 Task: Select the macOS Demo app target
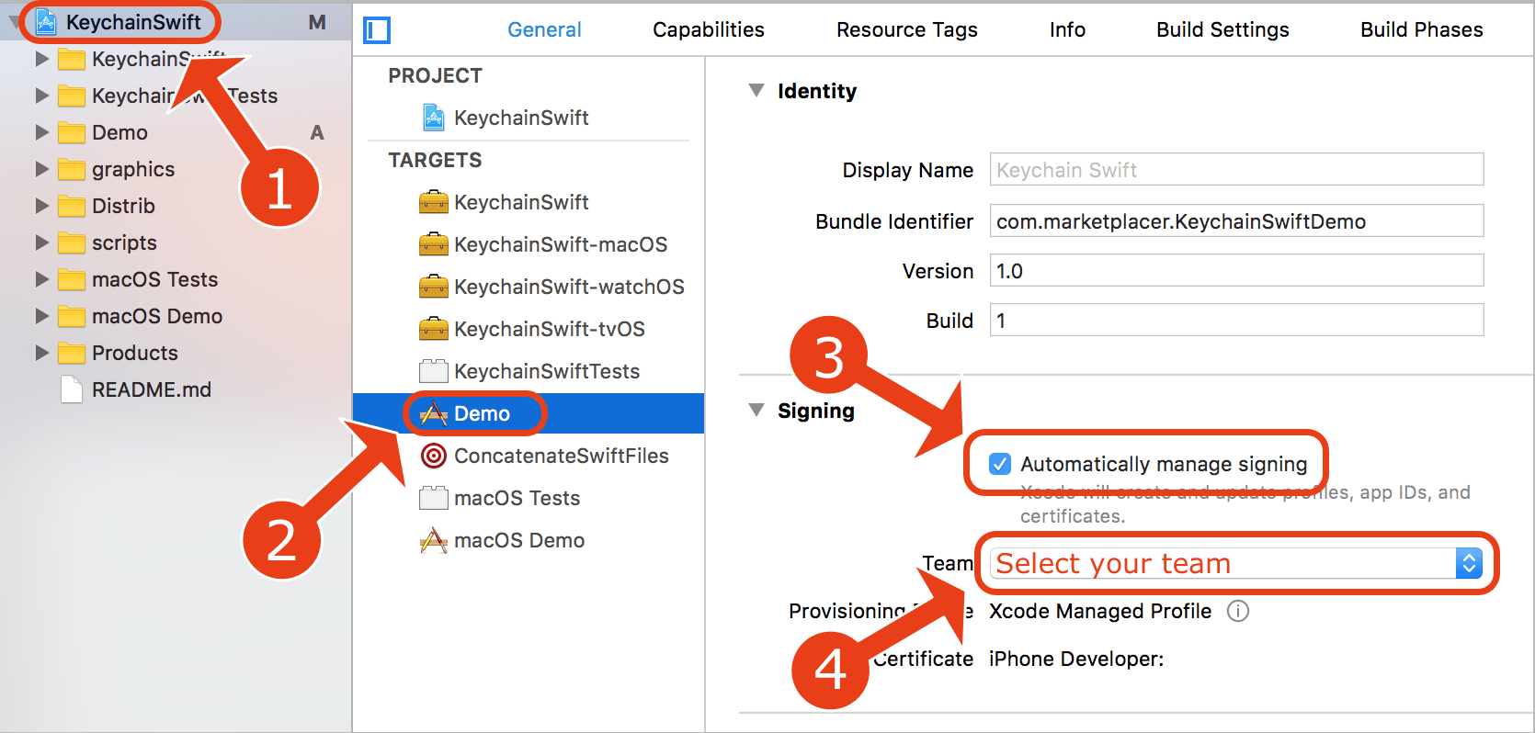coord(519,540)
